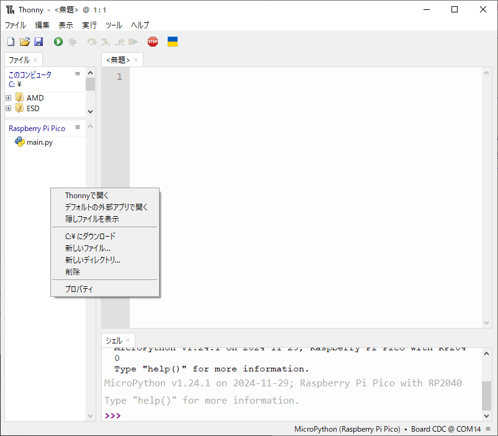Screen dimensions: 498x436
Task: Click the Open file folder icon
Action: 24,42
